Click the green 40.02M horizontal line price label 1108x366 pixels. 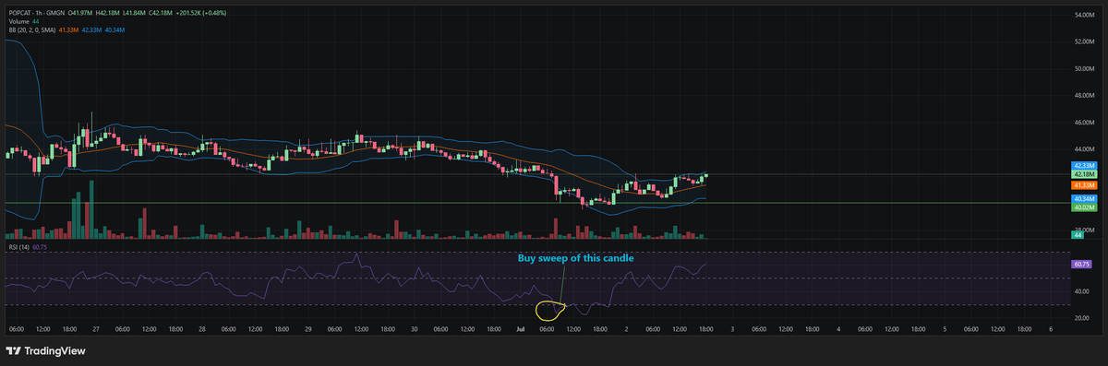[1084, 207]
